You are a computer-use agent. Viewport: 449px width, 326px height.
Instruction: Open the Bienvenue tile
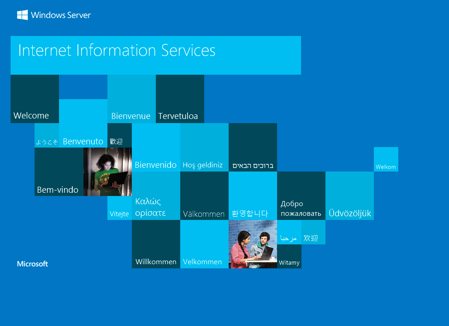pos(131,99)
